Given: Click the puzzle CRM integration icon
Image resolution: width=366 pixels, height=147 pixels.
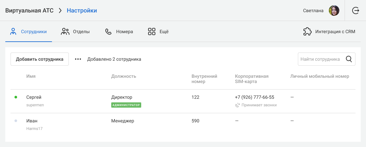Looking at the screenshot, I should coord(307,31).
